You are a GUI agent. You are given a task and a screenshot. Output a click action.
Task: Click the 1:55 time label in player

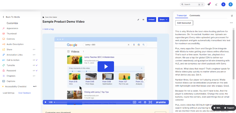pos(51,102)
